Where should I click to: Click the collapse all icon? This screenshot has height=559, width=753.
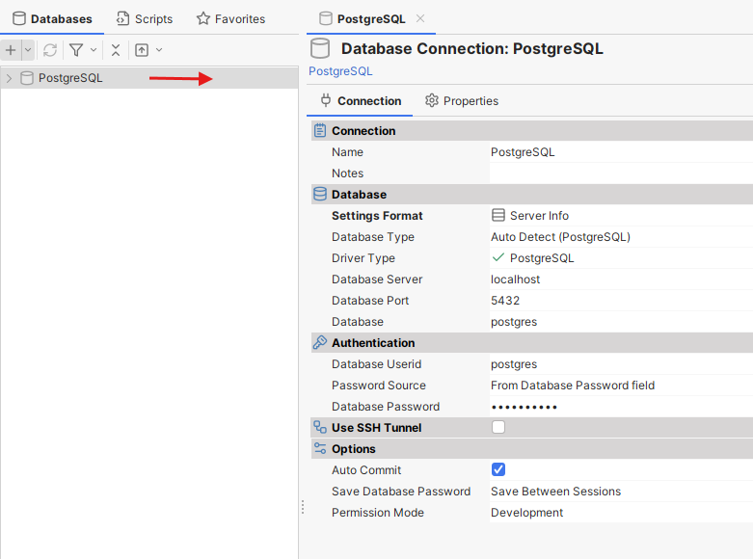(116, 50)
